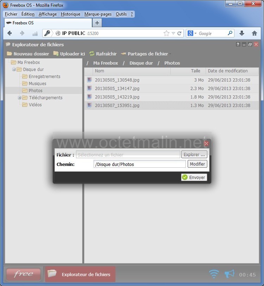Click Nouveau dossier toolbar button
The image size is (264, 286).
tap(28, 54)
